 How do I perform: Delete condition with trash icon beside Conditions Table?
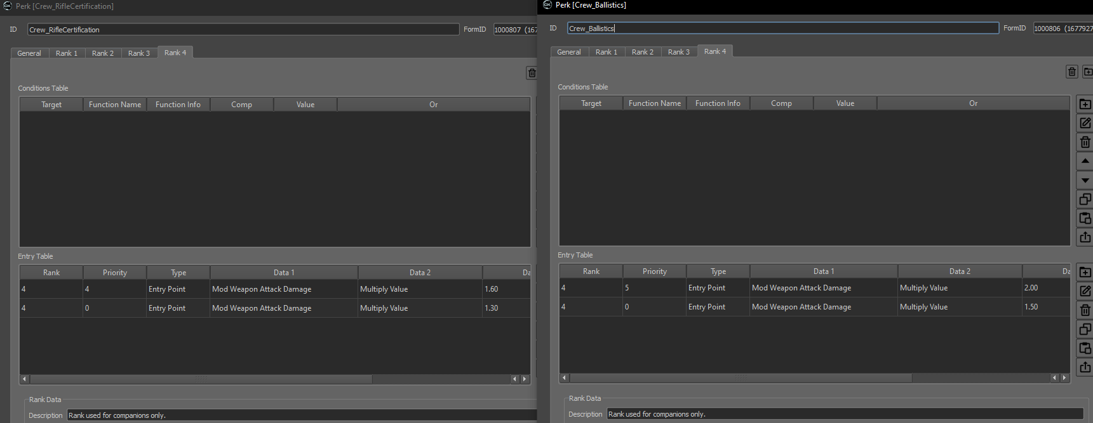[x=1085, y=142]
